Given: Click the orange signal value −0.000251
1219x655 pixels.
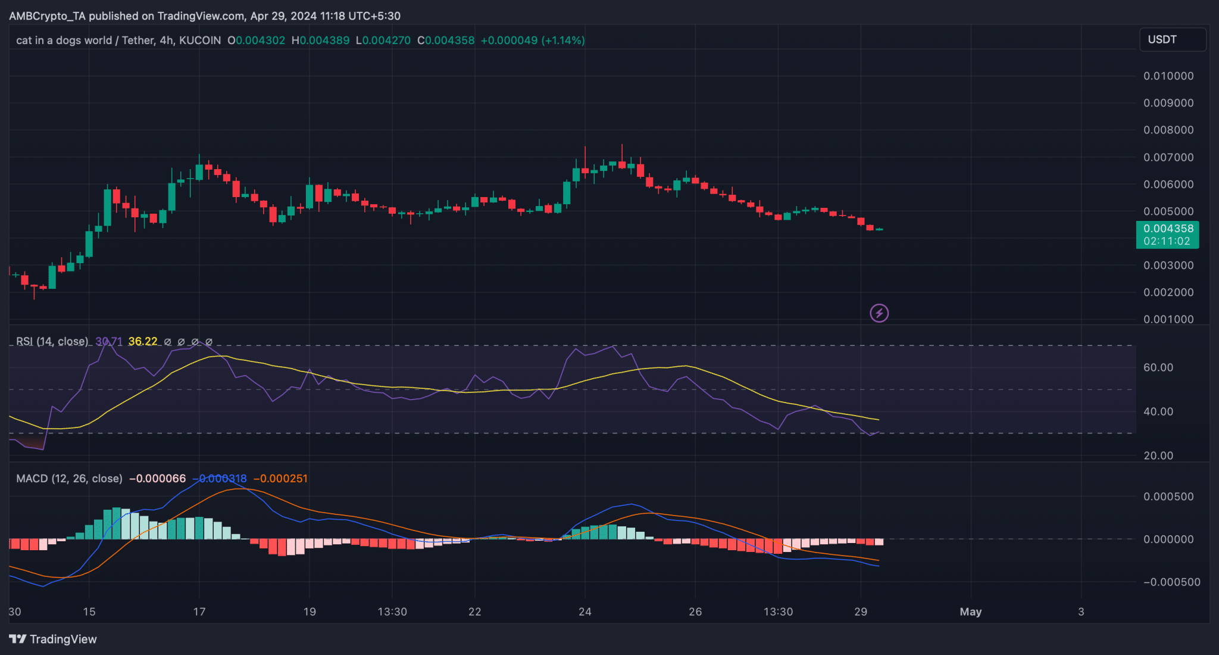Looking at the screenshot, I should (280, 479).
